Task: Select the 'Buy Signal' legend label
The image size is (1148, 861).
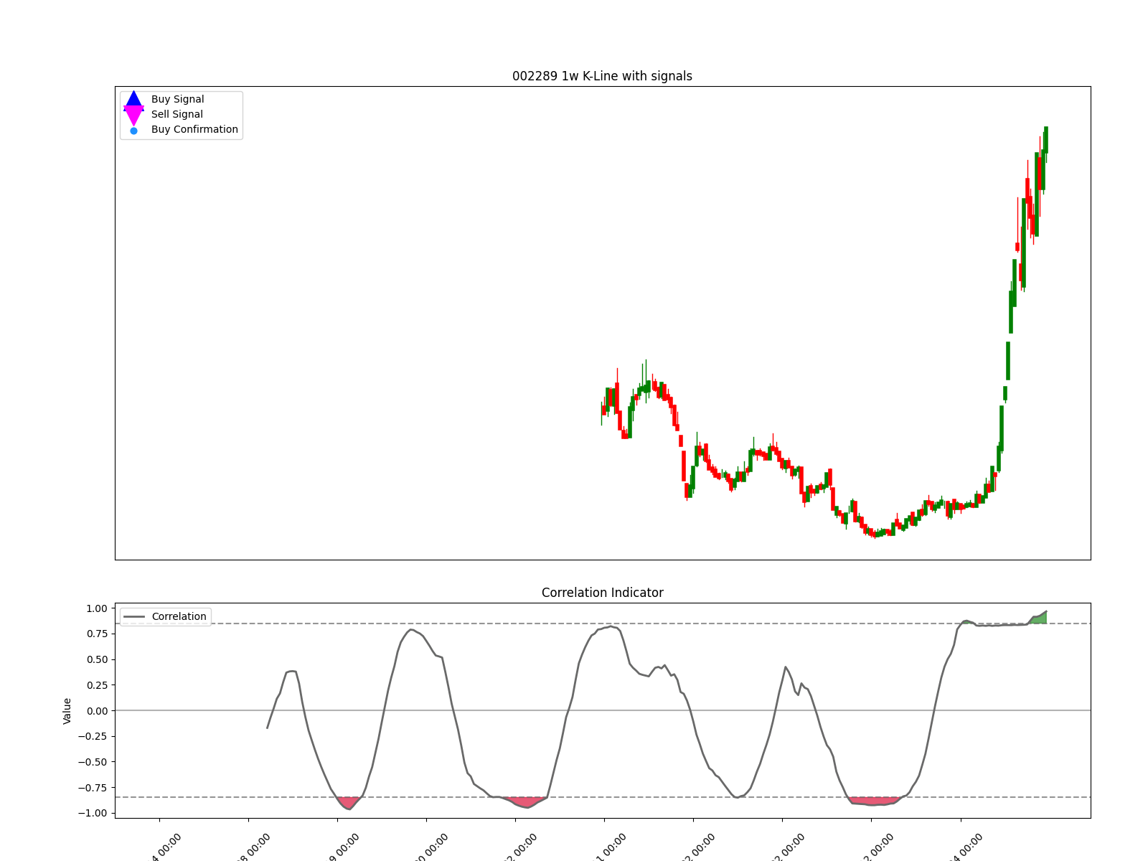Action: point(177,99)
